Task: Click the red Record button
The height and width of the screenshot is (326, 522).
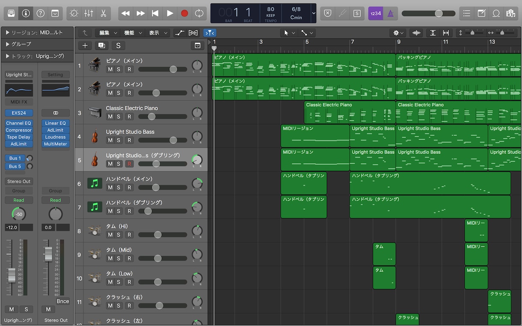Action: coord(184,13)
